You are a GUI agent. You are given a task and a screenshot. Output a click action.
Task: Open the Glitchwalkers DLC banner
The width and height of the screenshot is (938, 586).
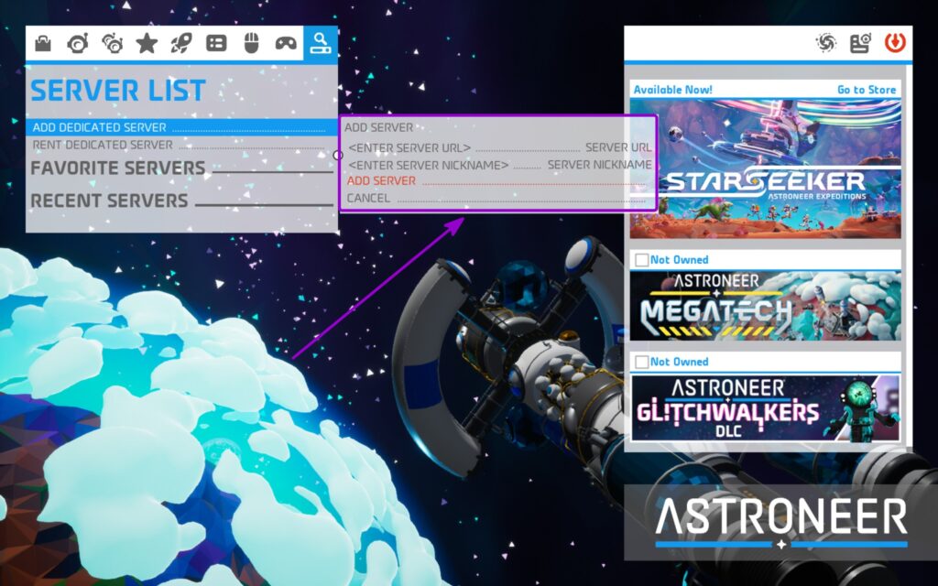765,408
